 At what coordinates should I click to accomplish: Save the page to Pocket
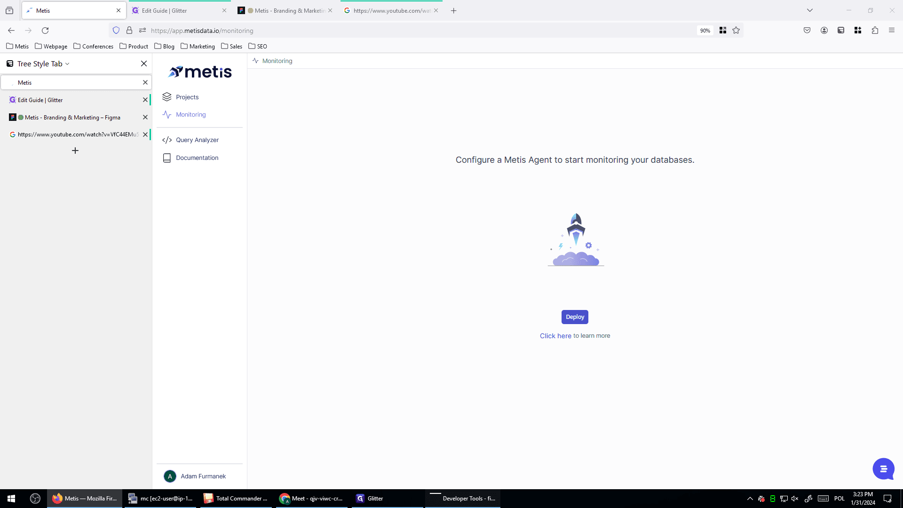point(807,31)
